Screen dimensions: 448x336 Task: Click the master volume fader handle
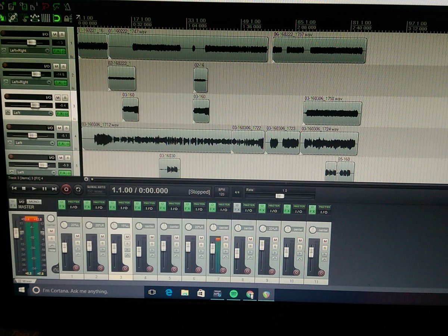point(16,233)
